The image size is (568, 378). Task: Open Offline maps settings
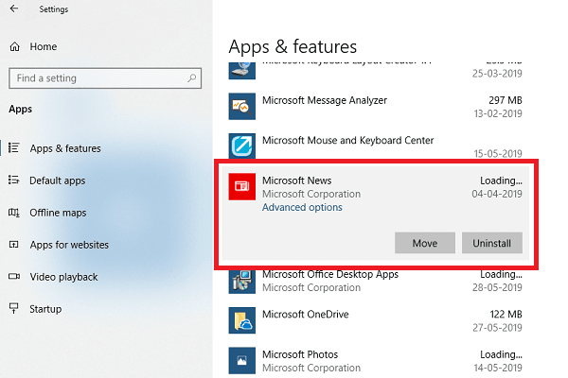coord(58,213)
